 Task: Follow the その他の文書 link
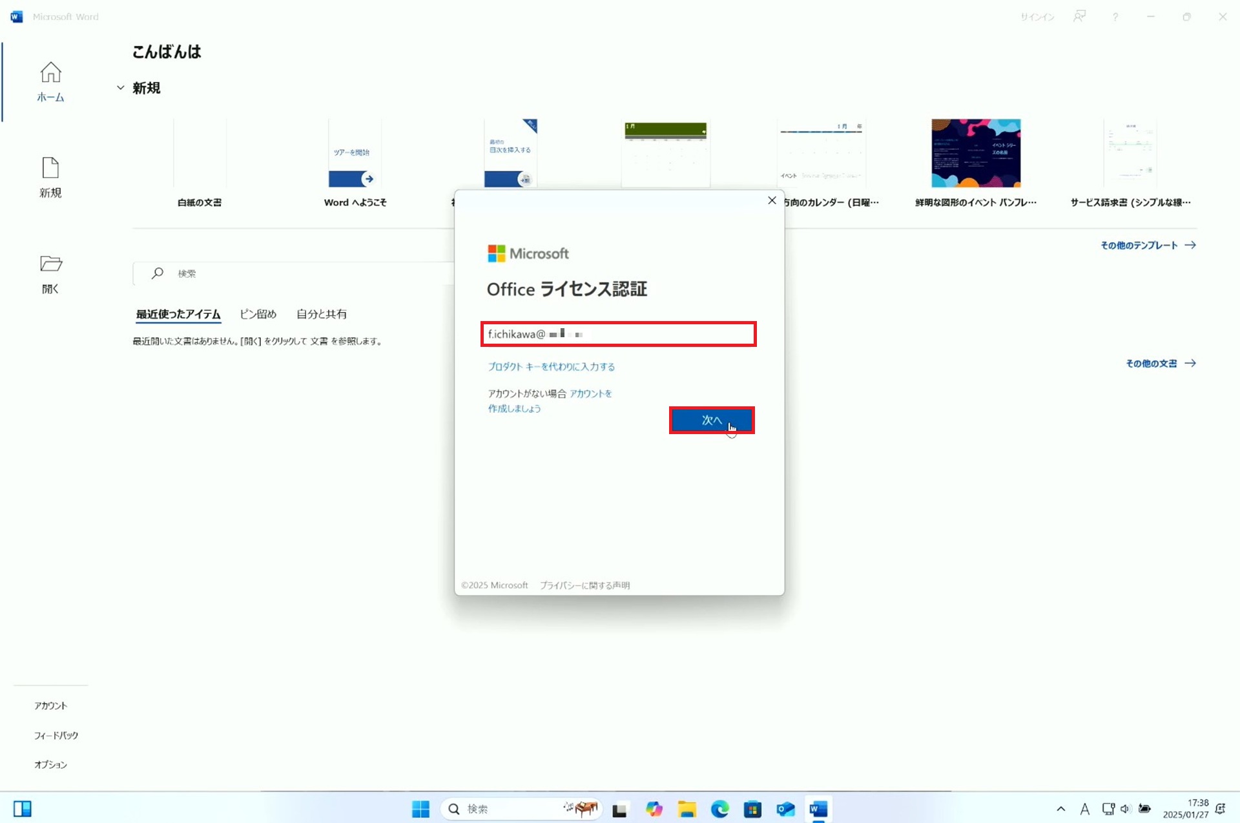[1161, 364]
